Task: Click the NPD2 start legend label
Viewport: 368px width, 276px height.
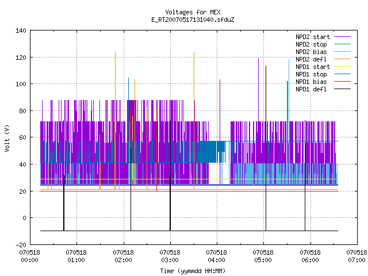Action: 313,37
